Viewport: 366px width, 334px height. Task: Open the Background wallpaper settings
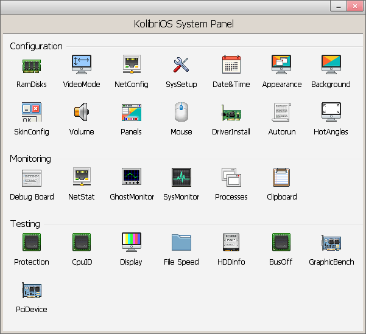(x=331, y=64)
